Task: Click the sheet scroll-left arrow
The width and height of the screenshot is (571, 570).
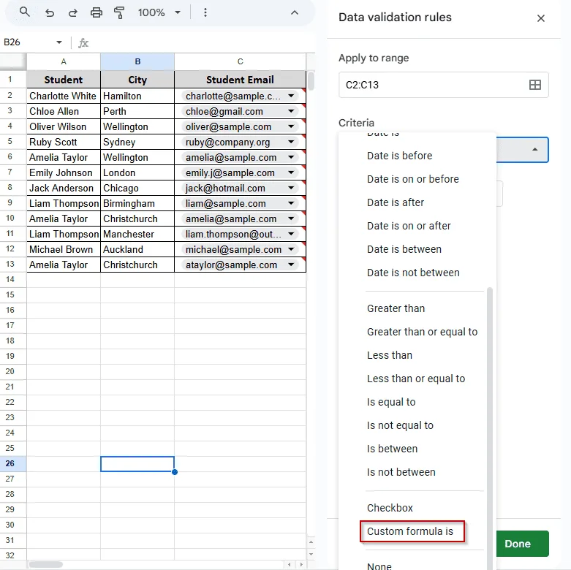Action: 289,565
